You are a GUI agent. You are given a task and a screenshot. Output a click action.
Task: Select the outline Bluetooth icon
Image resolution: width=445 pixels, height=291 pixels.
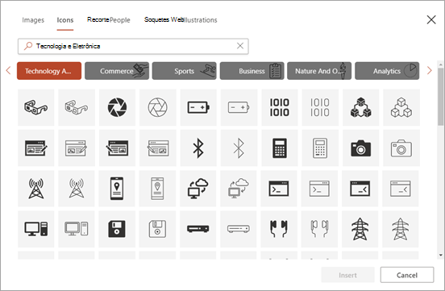coord(239,148)
